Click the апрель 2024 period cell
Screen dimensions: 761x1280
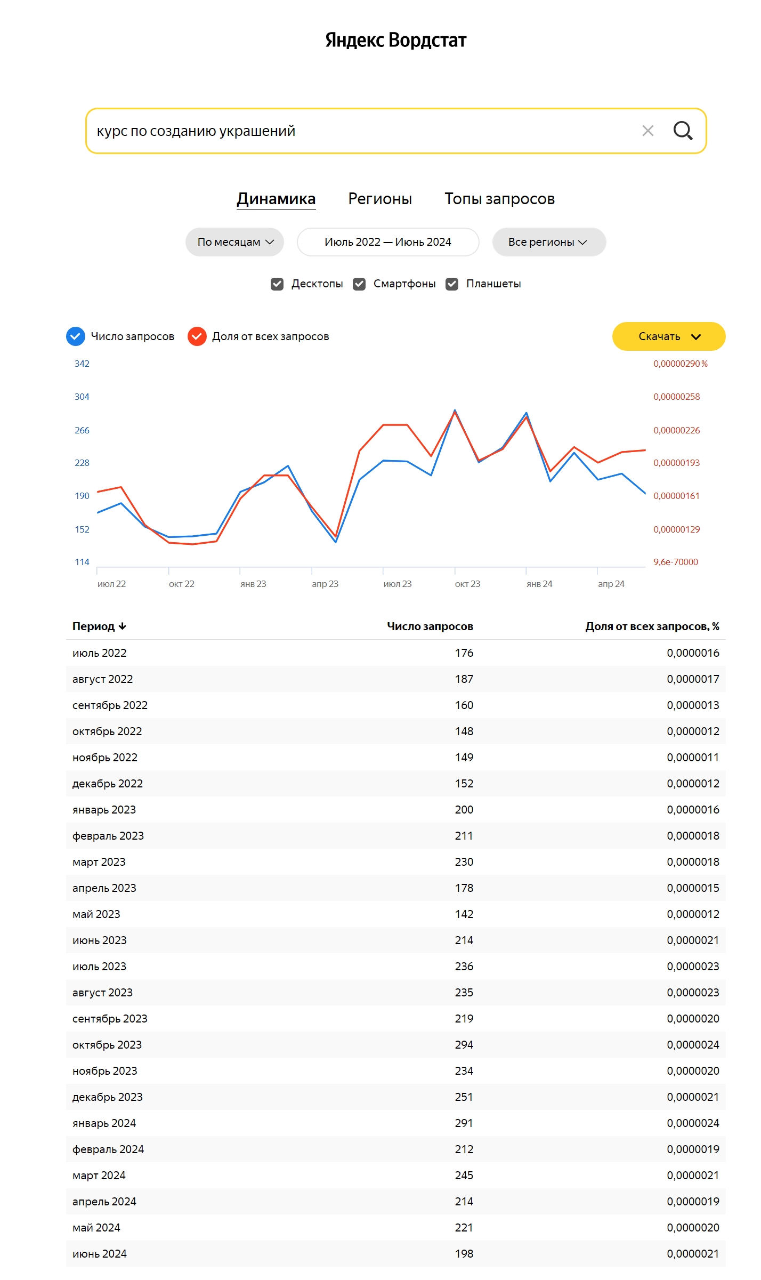point(104,1202)
